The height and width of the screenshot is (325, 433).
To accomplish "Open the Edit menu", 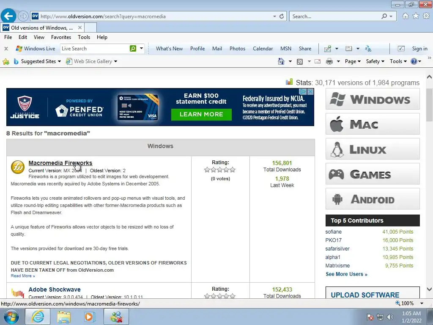I will (23, 37).
